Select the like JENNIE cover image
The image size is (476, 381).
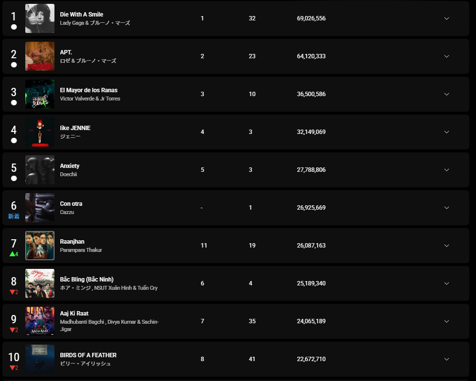[40, 132]
